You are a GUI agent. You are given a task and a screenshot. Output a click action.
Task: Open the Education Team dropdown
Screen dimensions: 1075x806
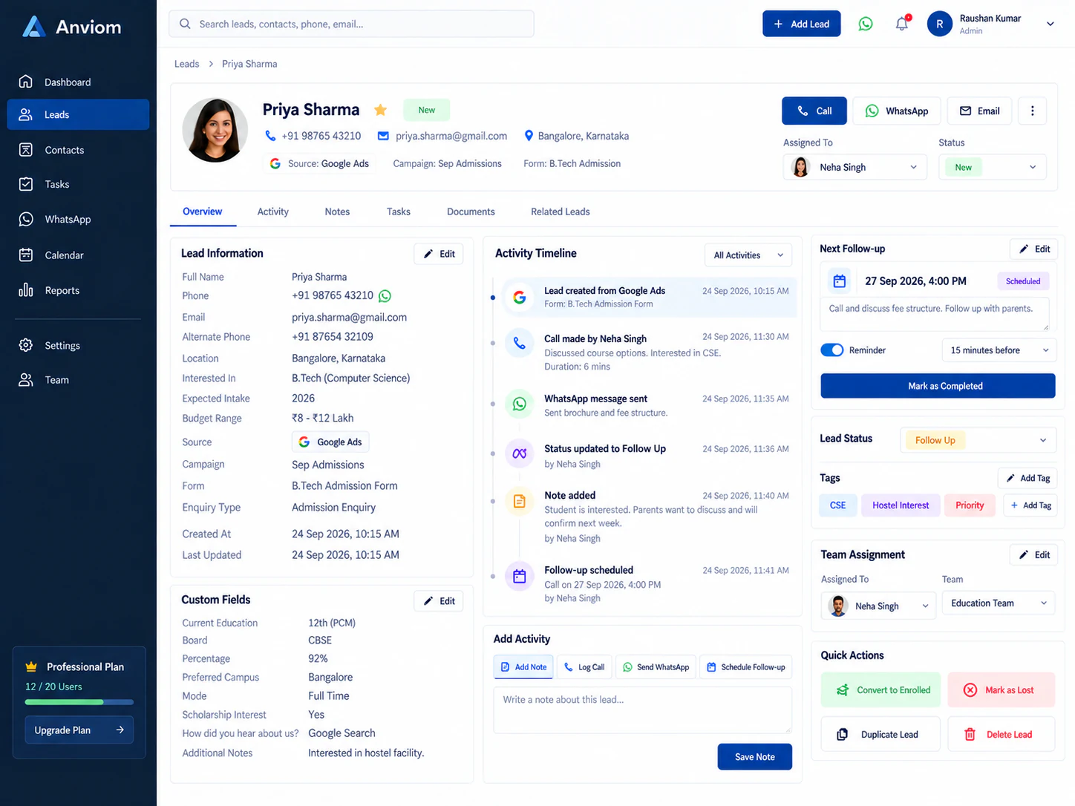(999, 603)
